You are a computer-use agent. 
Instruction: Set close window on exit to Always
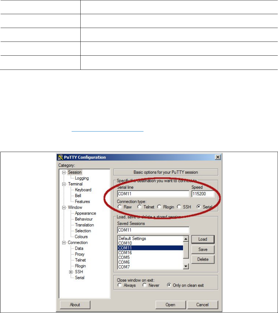[120, 285]
